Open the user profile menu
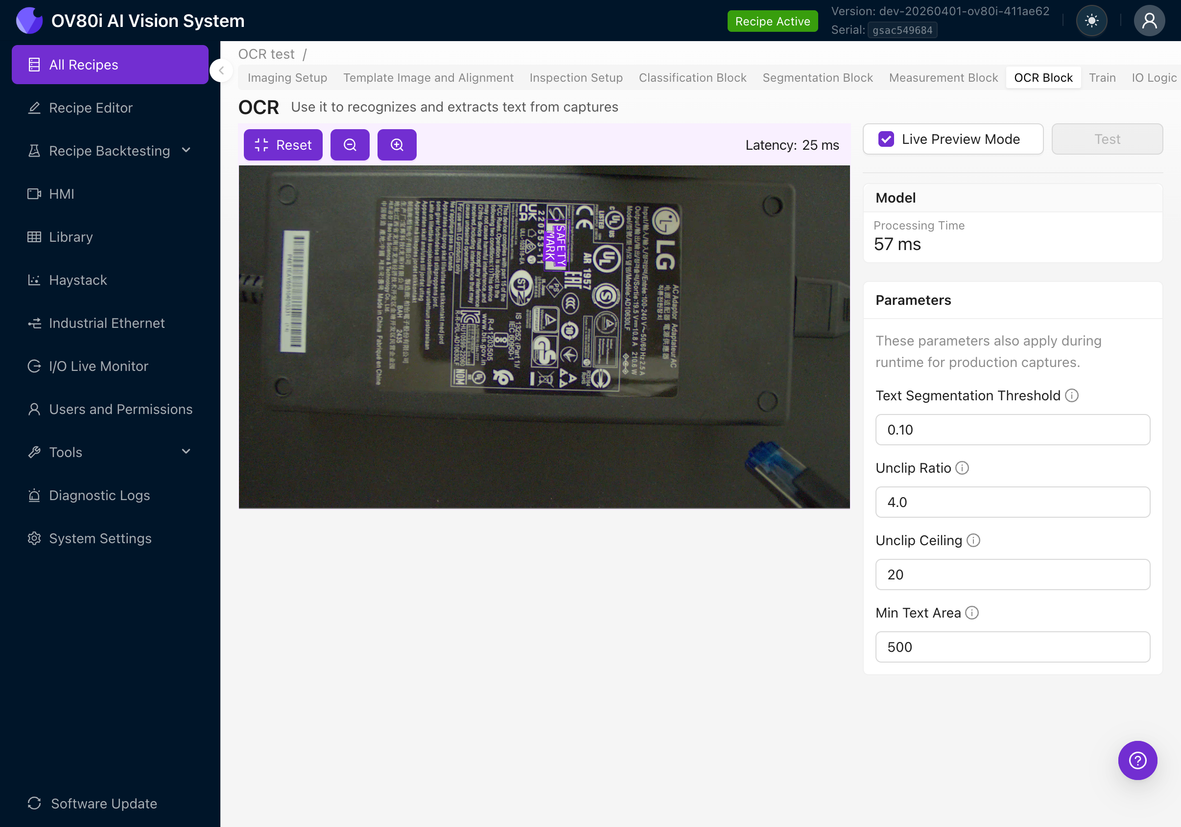 pos(1150,21)
